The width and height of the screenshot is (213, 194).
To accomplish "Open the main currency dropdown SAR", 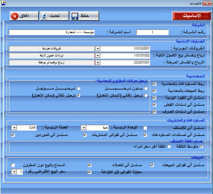I will (14, 128).
